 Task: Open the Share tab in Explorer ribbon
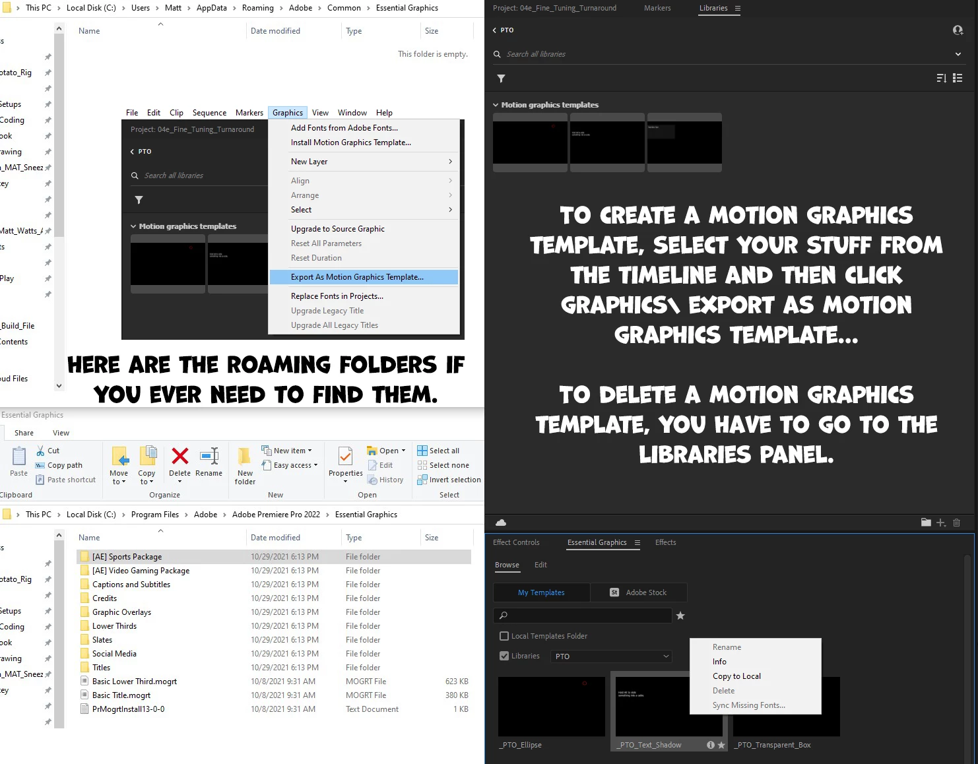[24, 433]
